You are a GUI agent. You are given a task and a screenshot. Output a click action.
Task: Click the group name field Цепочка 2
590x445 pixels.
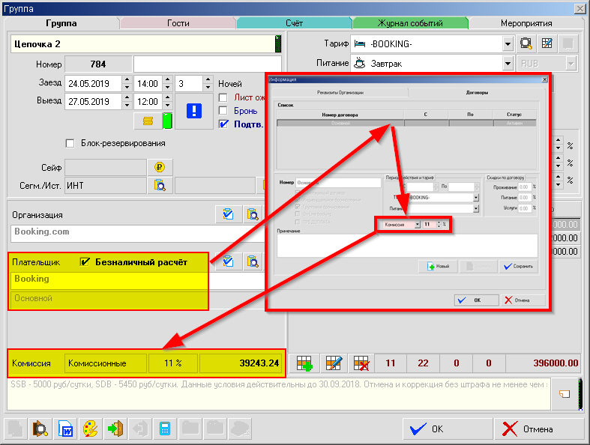142,44
